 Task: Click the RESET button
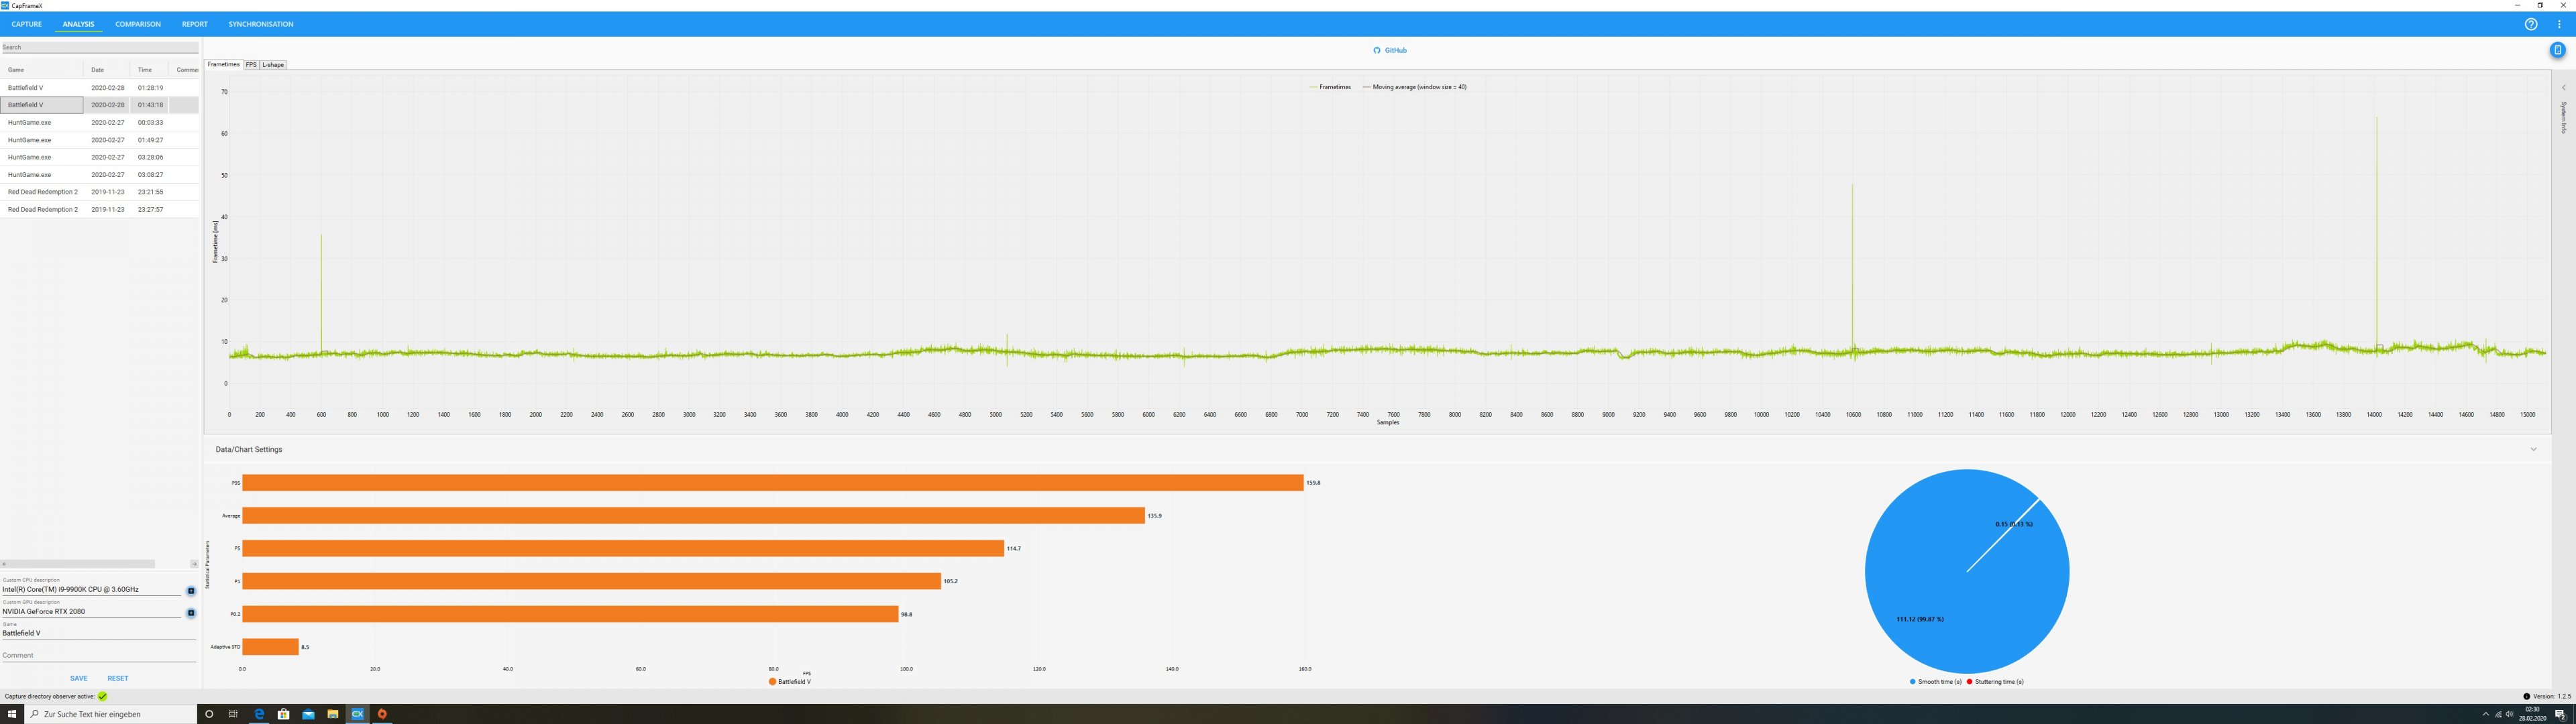click(117, 678)
